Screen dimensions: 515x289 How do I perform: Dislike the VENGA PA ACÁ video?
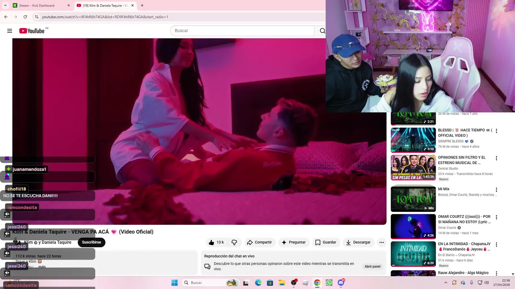(x=234, y=242)
